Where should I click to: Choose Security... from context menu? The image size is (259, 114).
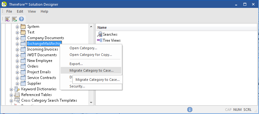coord(91,86)
